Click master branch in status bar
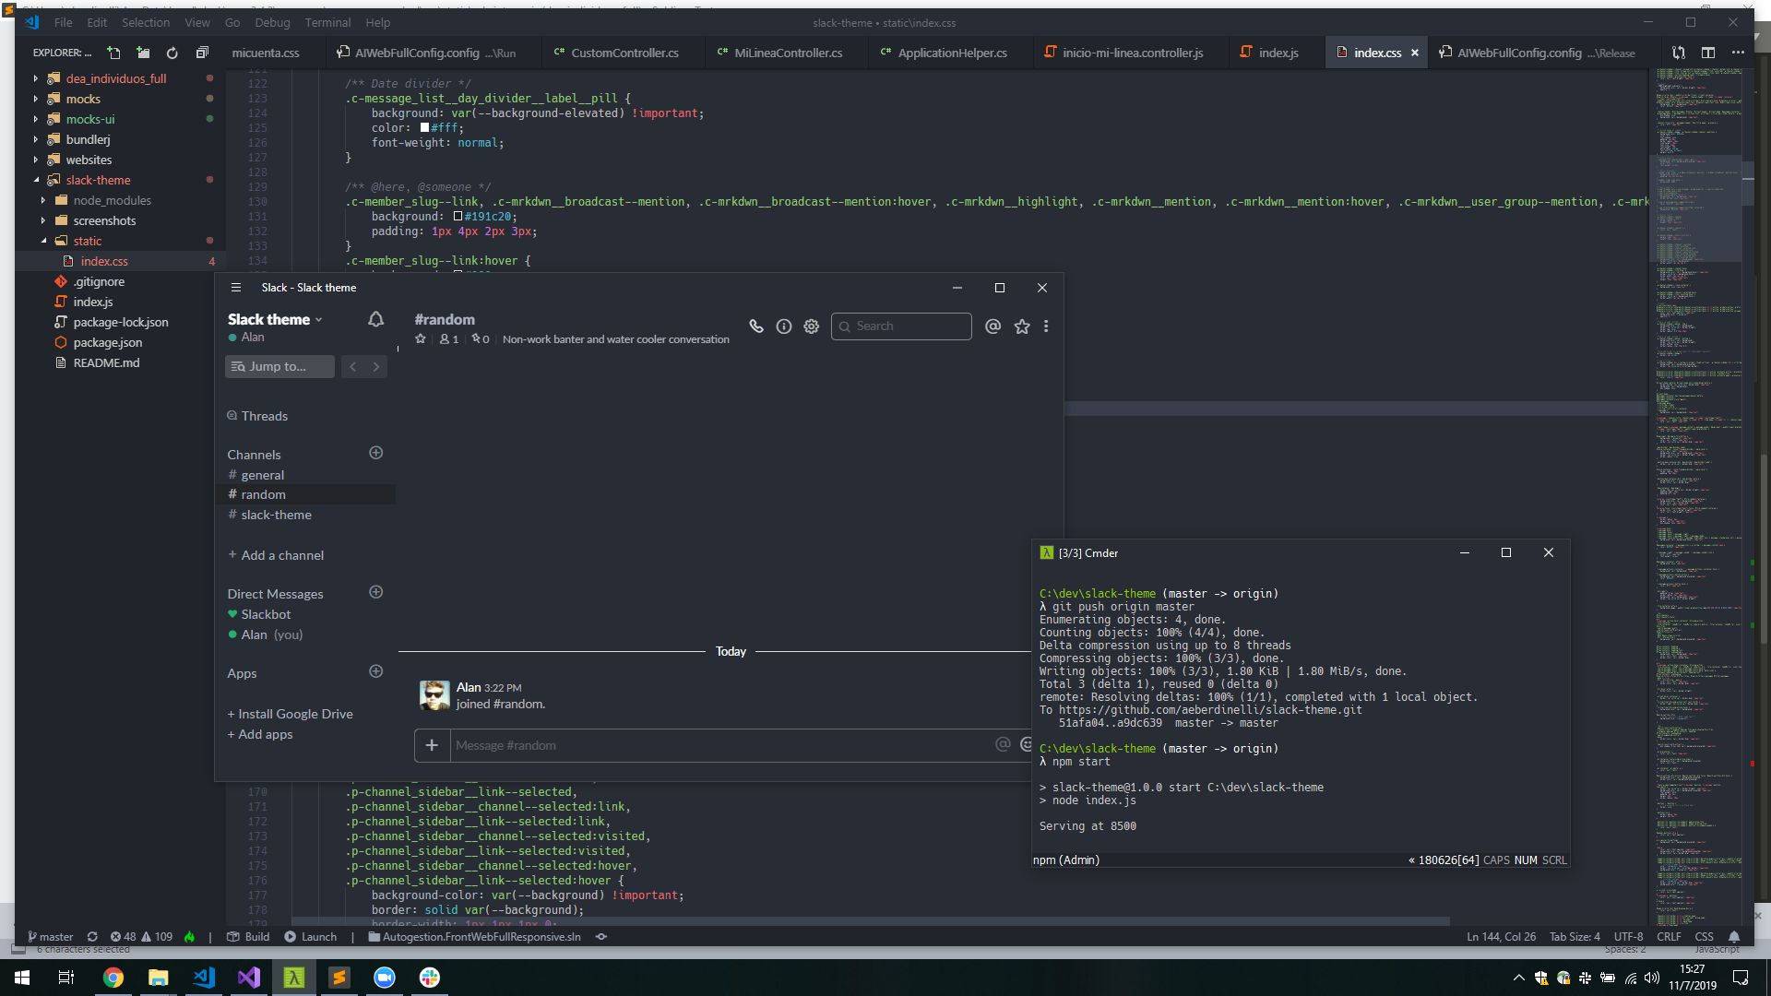This screenshot has width=1771, height=996. (51, 937)
